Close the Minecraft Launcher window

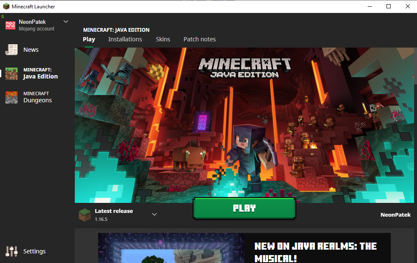(x=407, y=6)
